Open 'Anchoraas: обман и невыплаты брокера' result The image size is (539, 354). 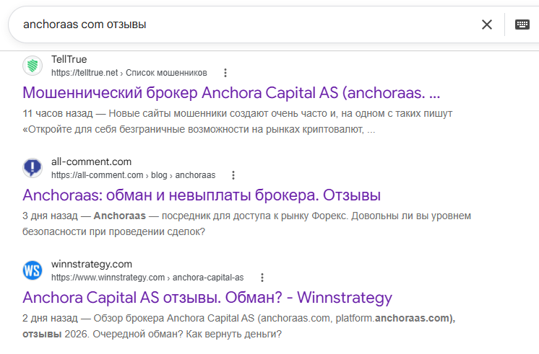click(202, 195)
